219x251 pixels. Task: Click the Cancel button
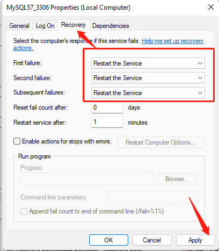(x=152, y=240)
